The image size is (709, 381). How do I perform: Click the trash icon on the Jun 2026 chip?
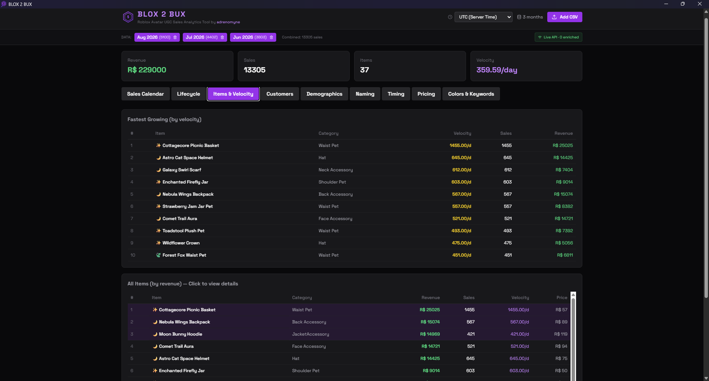(271, 37)
